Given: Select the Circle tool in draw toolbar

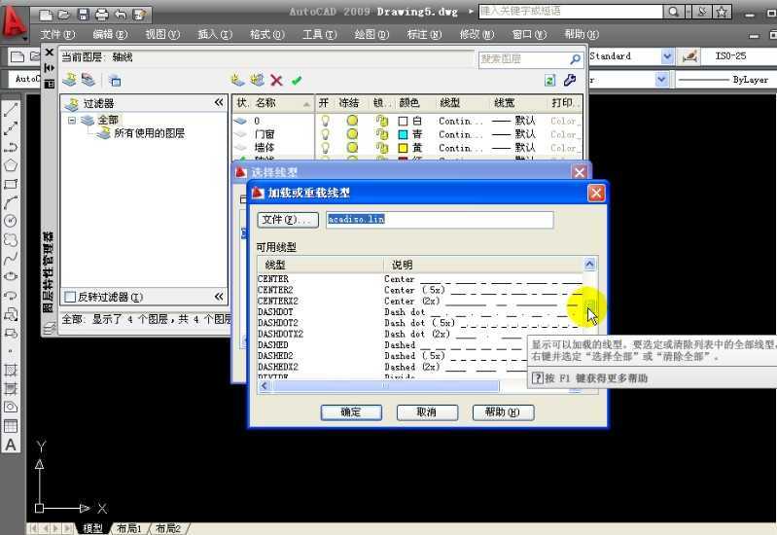Looking at the screenshot, I should [x=11, y=221].
